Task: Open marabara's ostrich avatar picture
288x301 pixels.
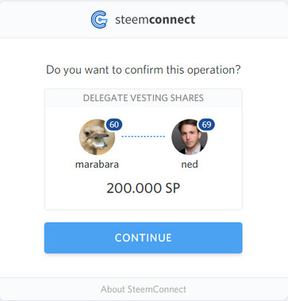Action: point(97,137)
